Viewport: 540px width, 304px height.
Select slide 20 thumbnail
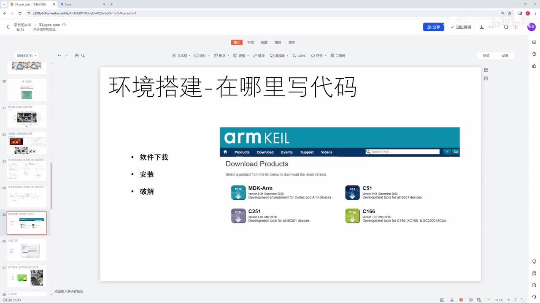[x=27, y=89]
